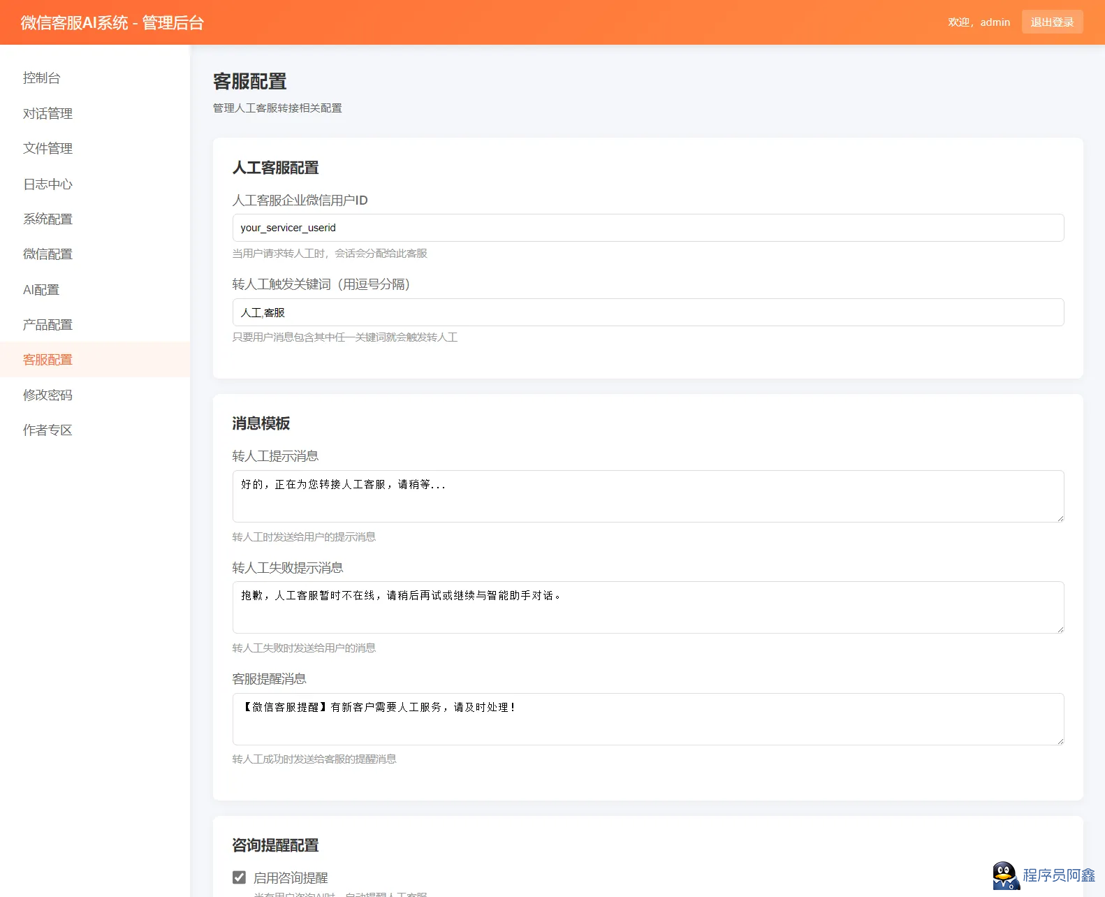Go to 对话管理 page
Screen dimensions: 1105x897
[47, 113]
